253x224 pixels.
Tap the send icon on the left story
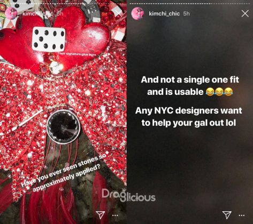[100, 215]
